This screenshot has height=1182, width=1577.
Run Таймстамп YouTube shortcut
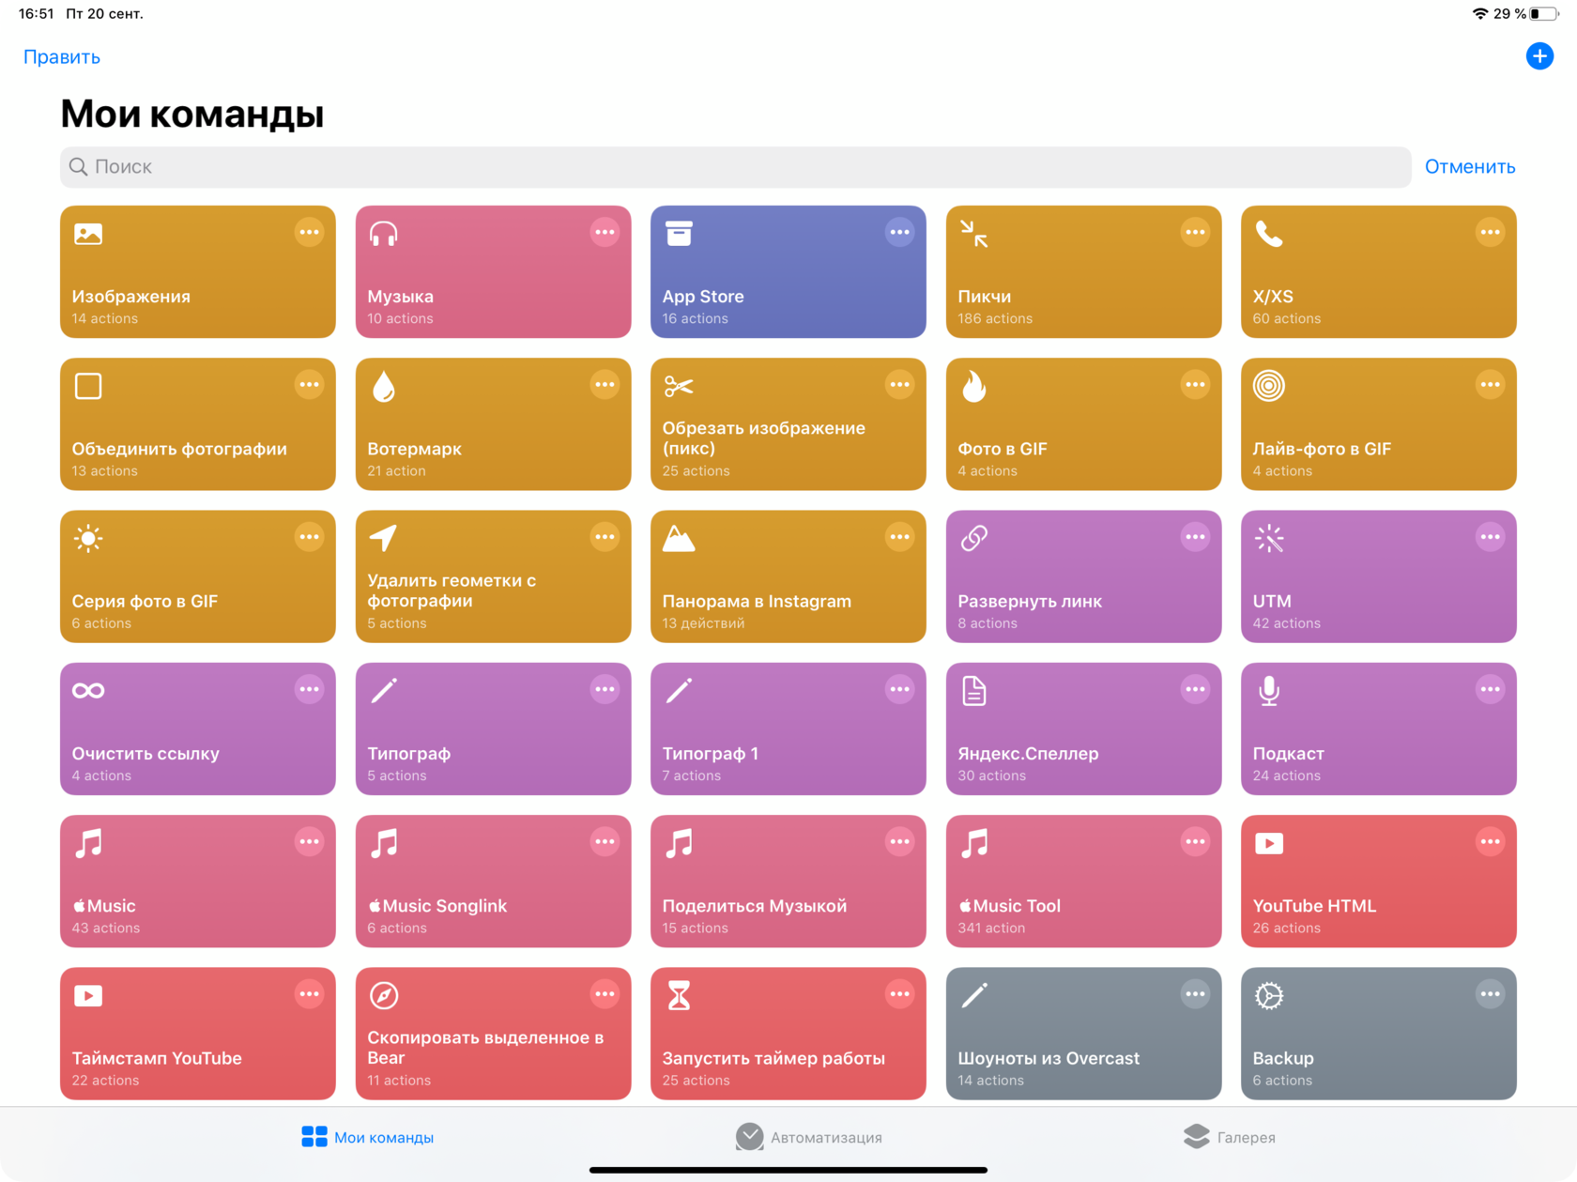(x=198, y=1034)
